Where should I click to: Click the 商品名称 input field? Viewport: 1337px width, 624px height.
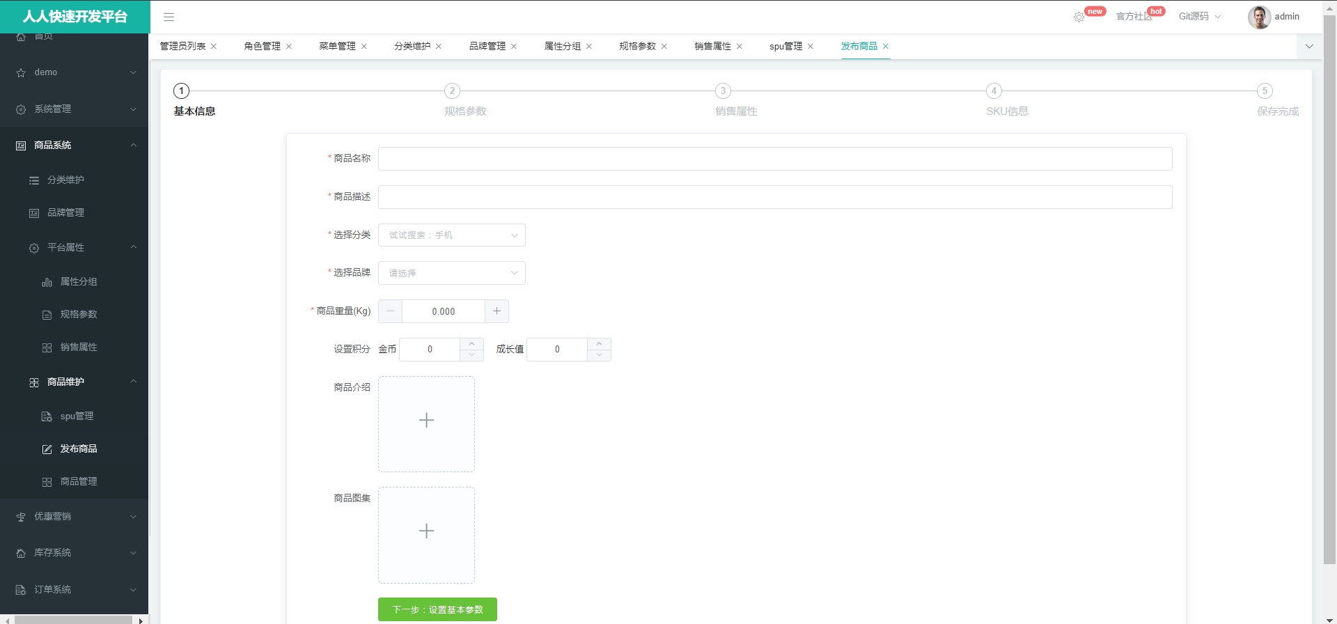point(775,159)
